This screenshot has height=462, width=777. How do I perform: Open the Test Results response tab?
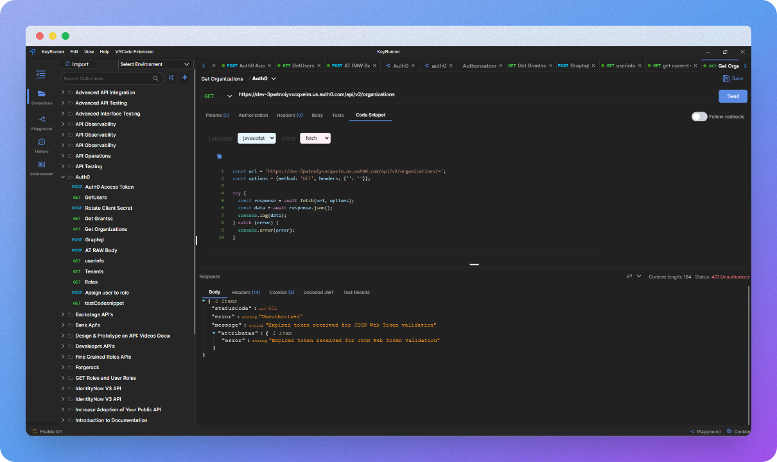356,292
